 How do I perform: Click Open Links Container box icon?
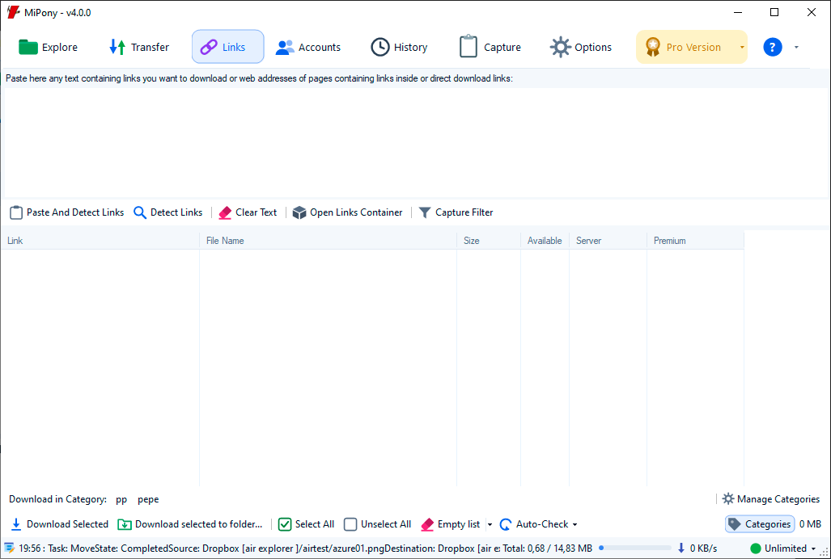click(299, 212)
